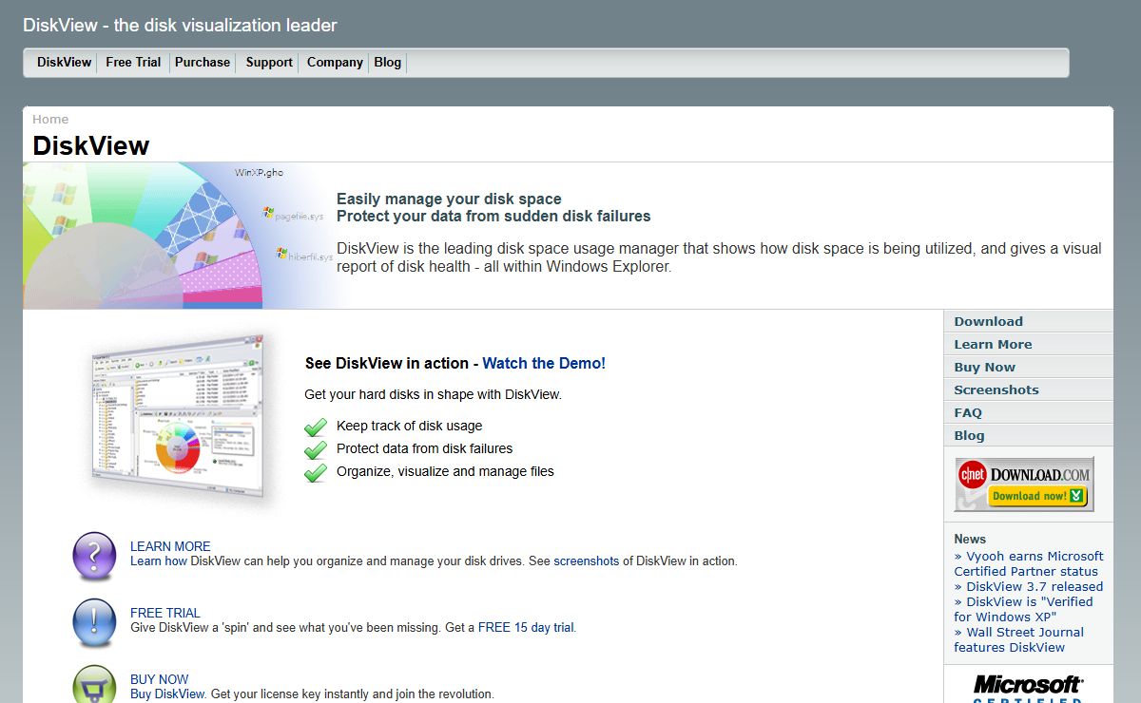Click the pie chart banner graphic
The height and width of the screenshot is (703, 1141).
(180, 236)
